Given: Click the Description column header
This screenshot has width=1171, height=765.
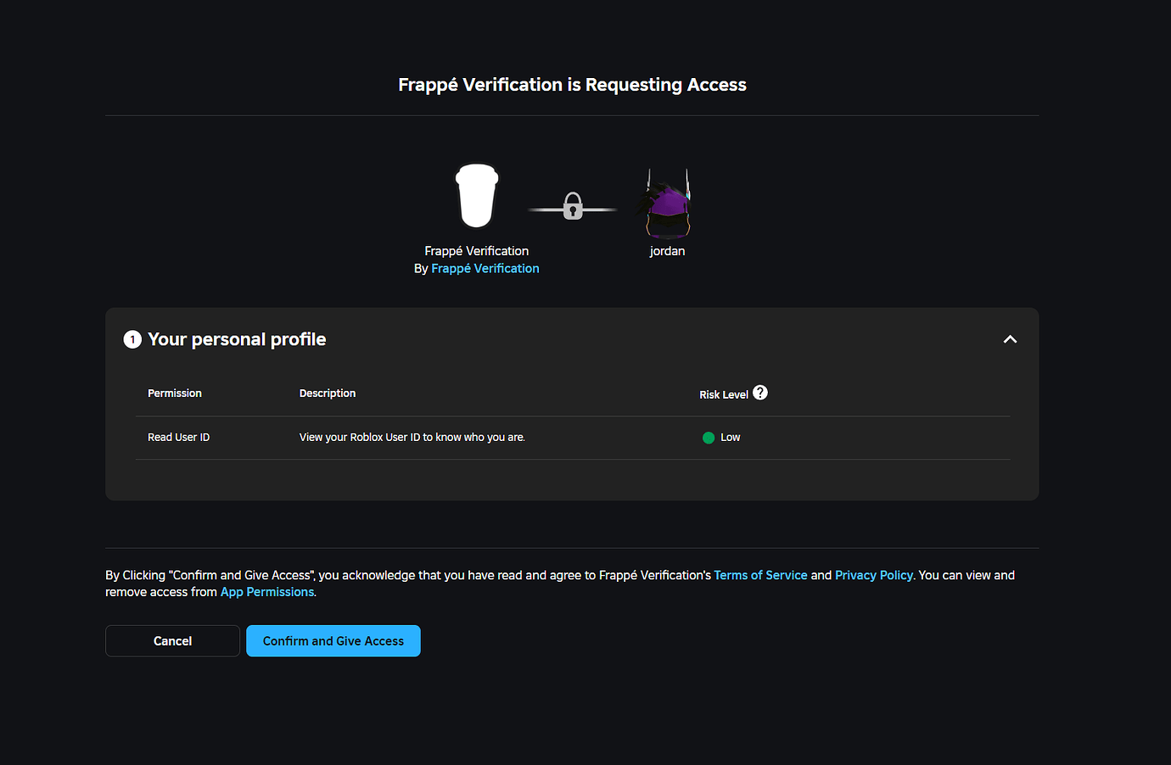Looking at the screenshot, I should [x=327, y=393].
